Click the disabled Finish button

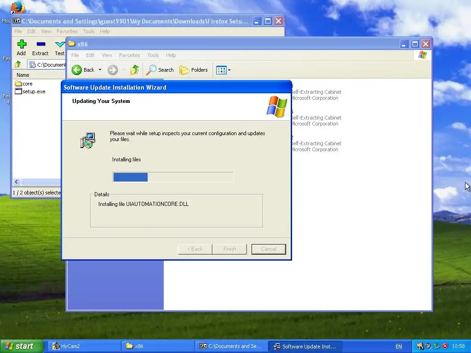tap(230, 249)
